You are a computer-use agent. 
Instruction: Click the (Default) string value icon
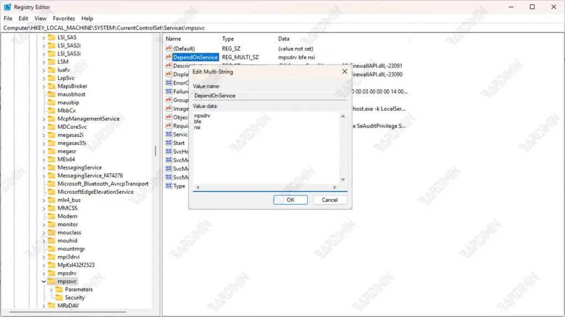[x=168, y=48]
